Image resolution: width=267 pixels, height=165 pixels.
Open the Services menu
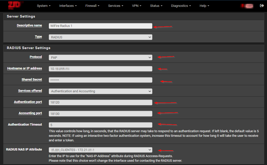116,6
